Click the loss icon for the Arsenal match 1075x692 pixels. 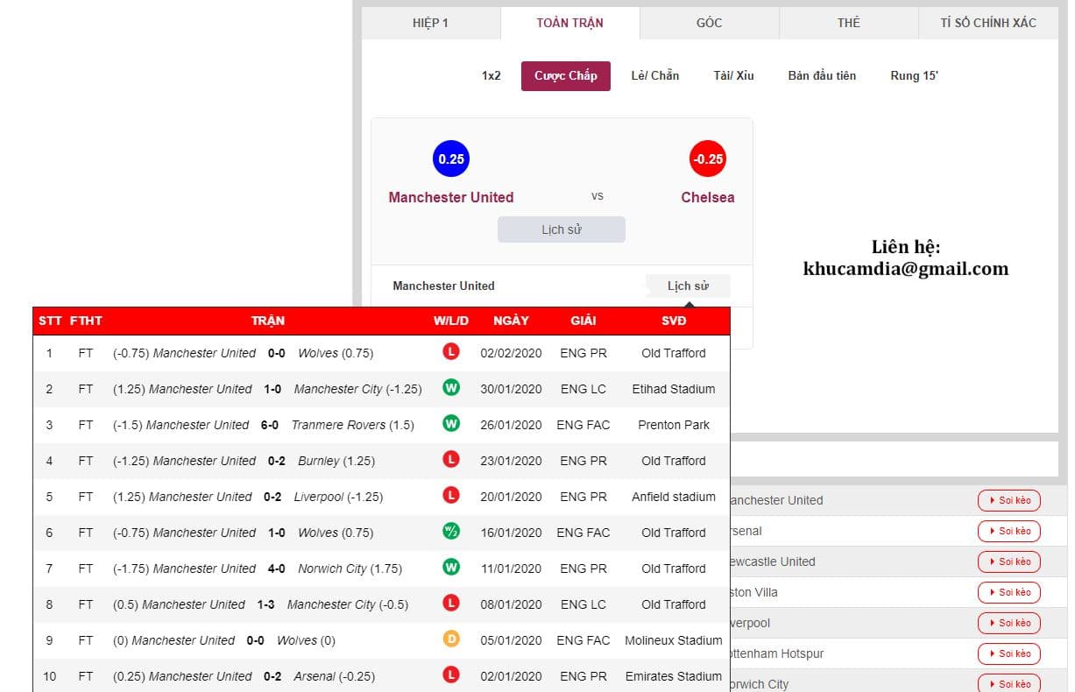coord(451,675)
